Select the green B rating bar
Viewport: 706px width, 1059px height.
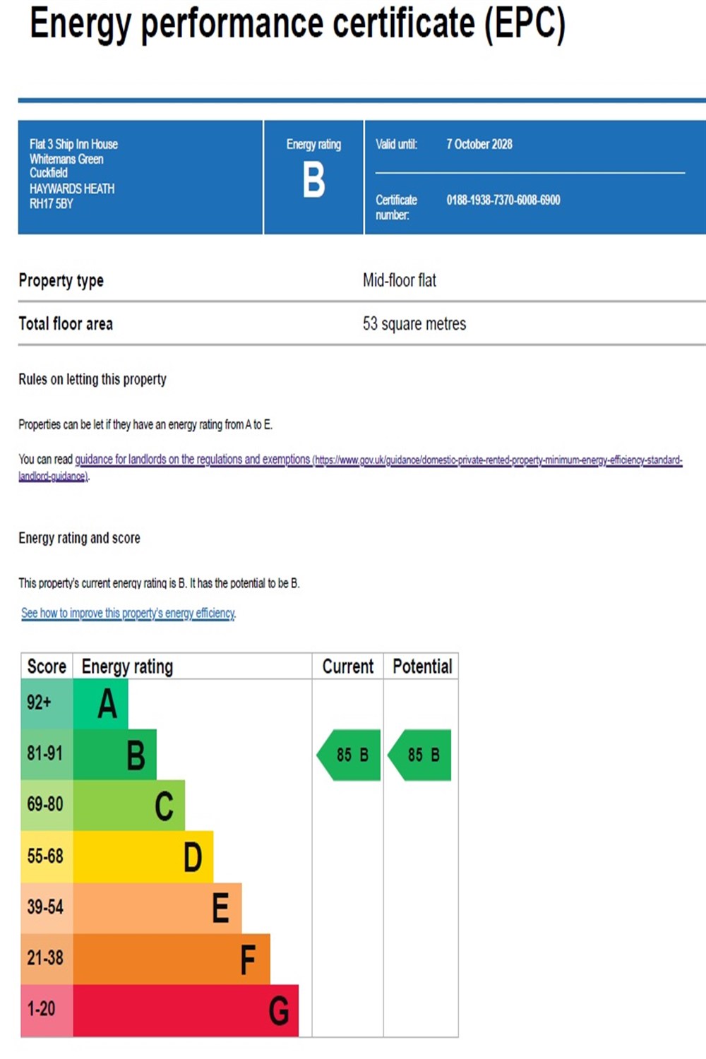(x=115, y=755)
